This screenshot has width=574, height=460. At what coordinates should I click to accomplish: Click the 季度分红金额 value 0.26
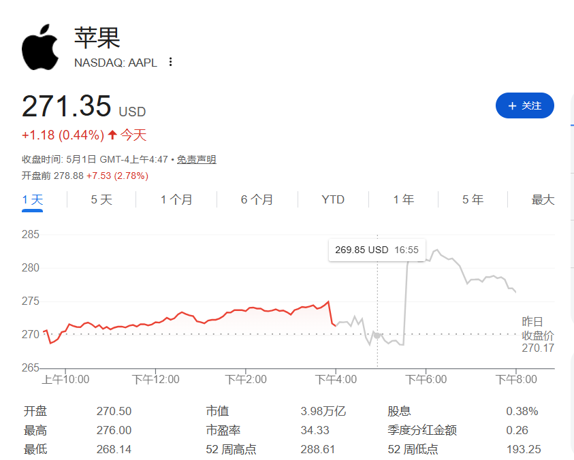click(x=517, y=430)
